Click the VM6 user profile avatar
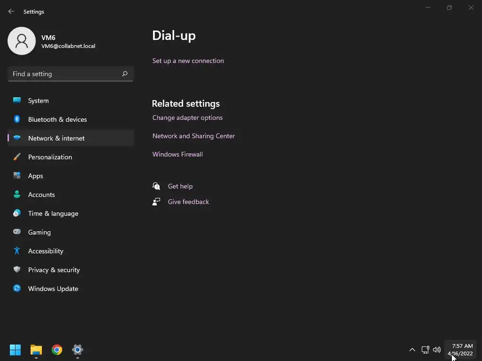Screen dimensions: 482x361 [x=22, y=41]
